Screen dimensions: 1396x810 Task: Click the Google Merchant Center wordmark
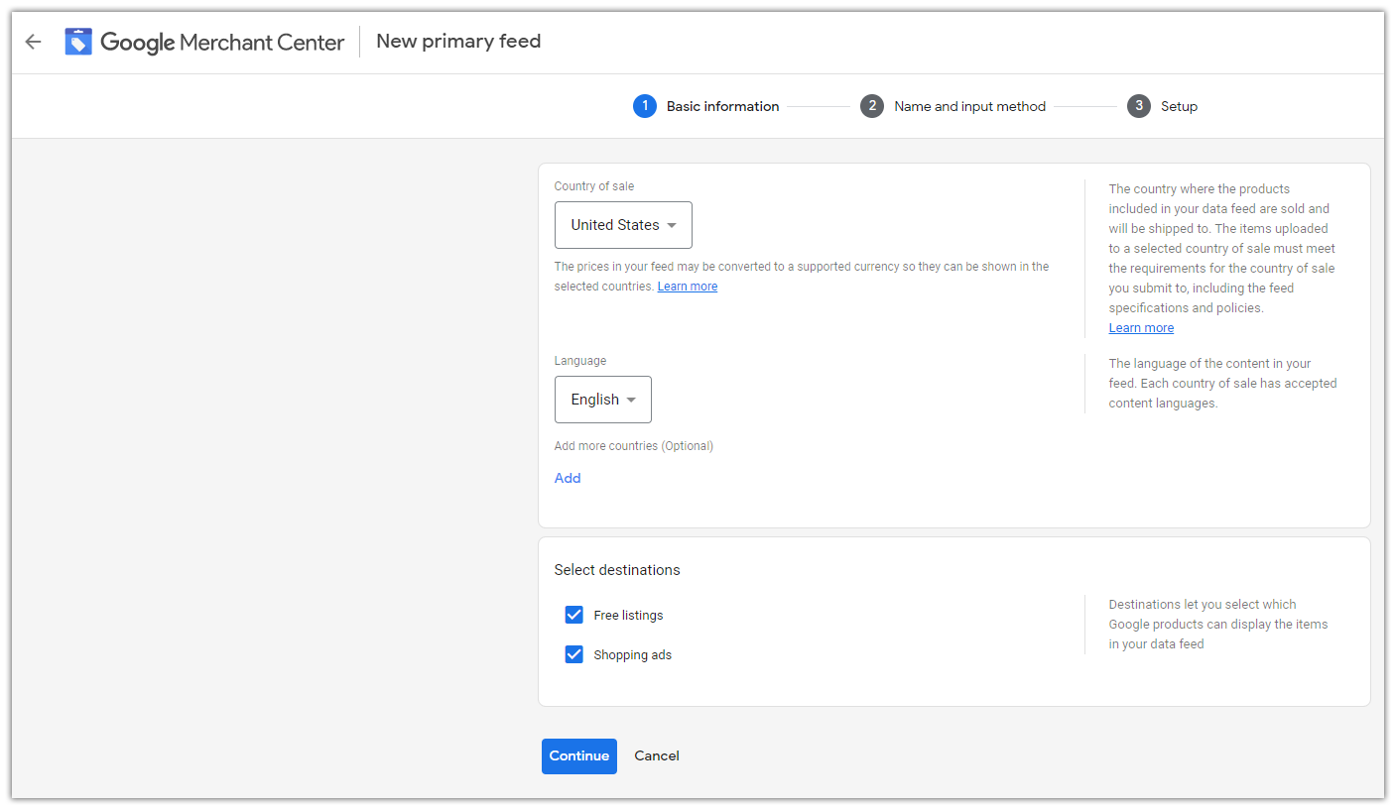click(x=222, y=42)
